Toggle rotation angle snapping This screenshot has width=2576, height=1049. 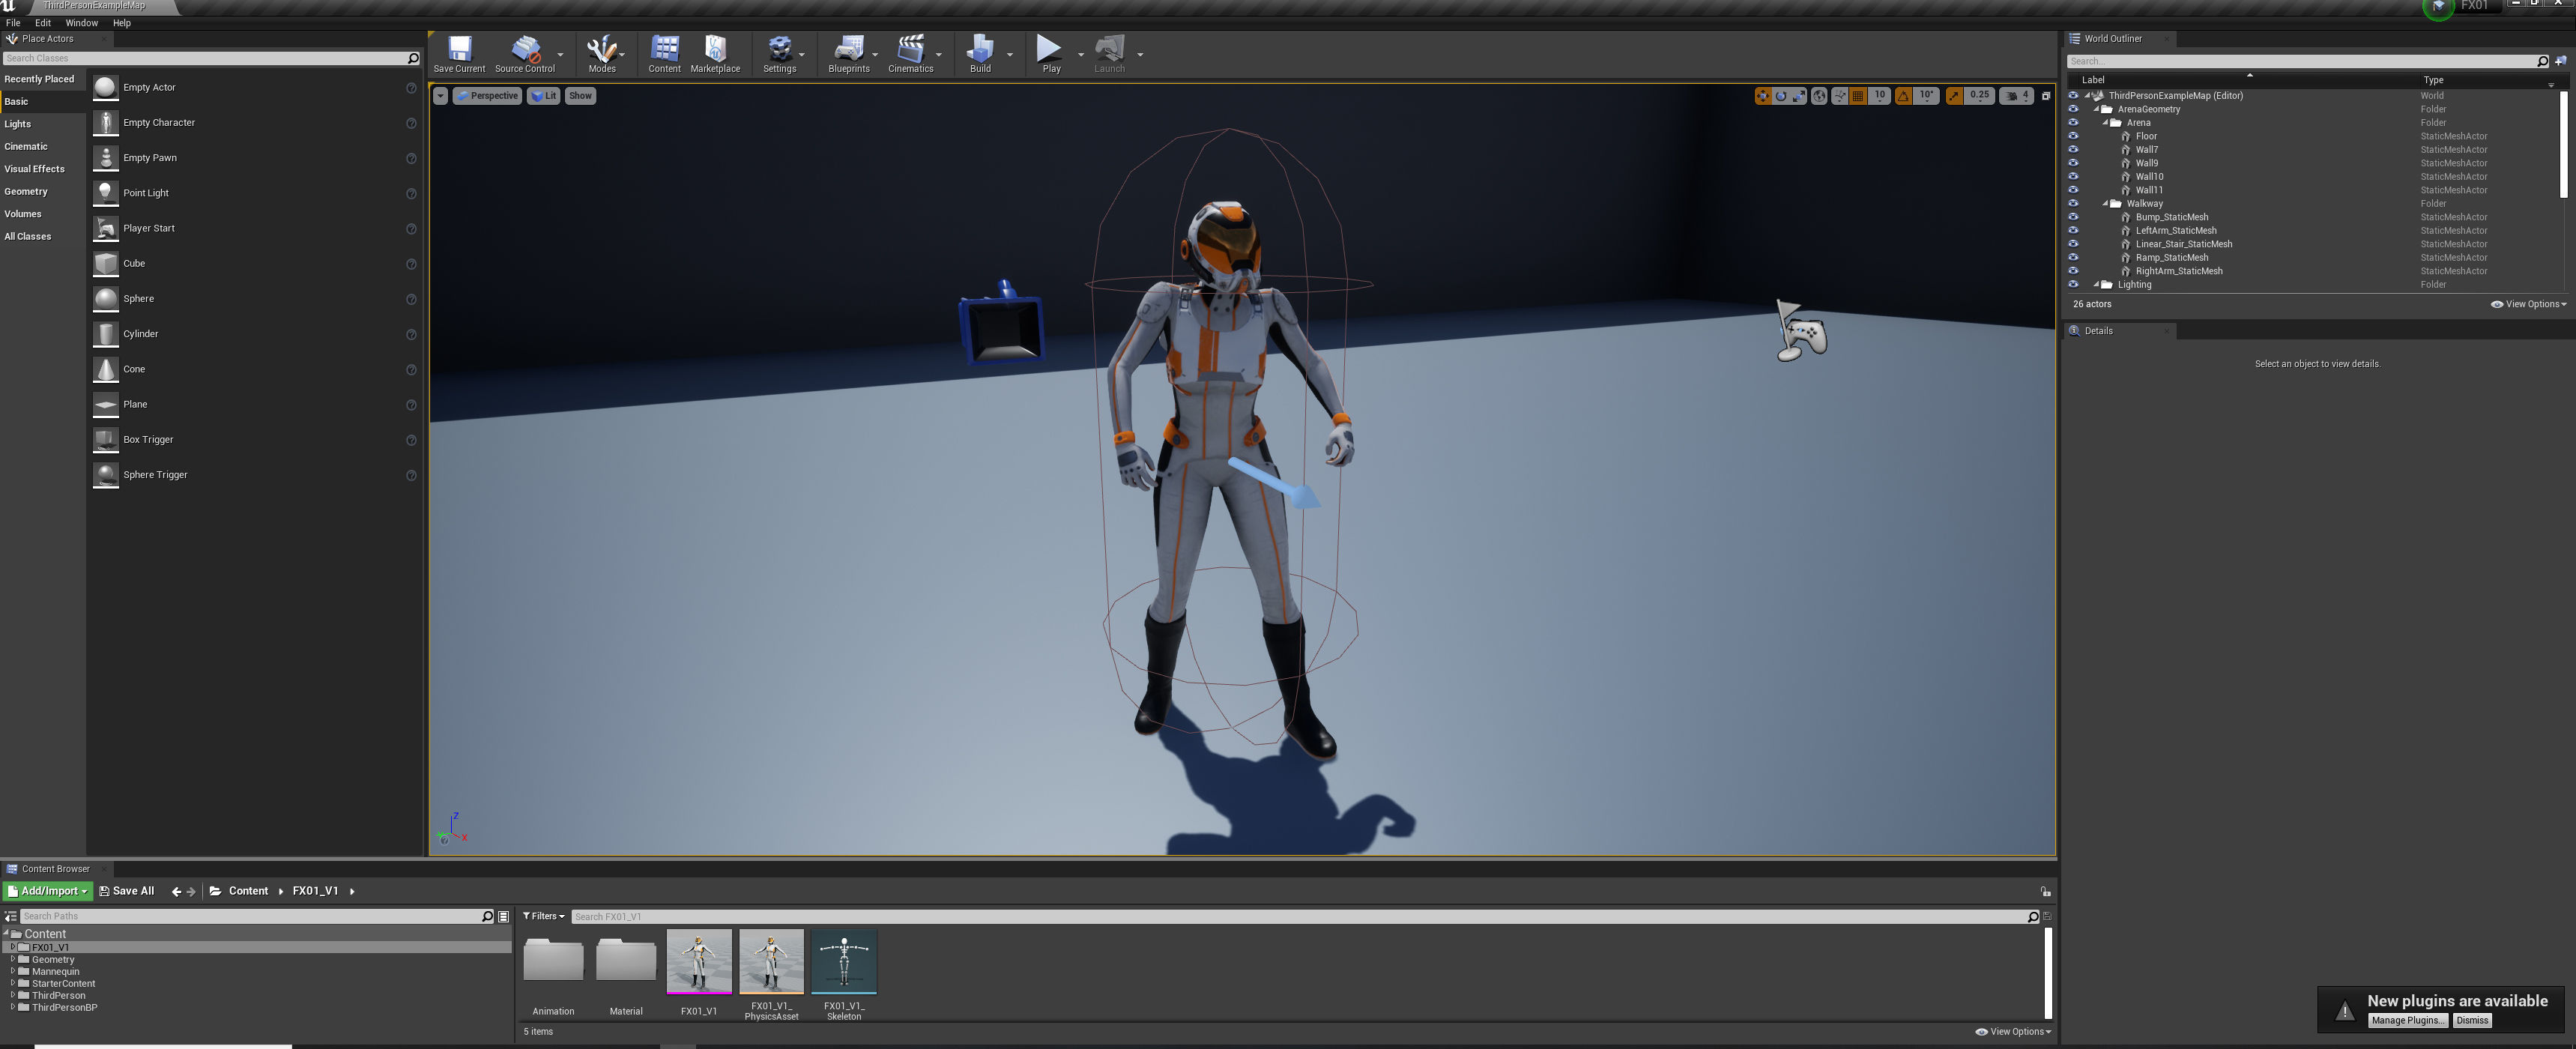(1903, 96)
